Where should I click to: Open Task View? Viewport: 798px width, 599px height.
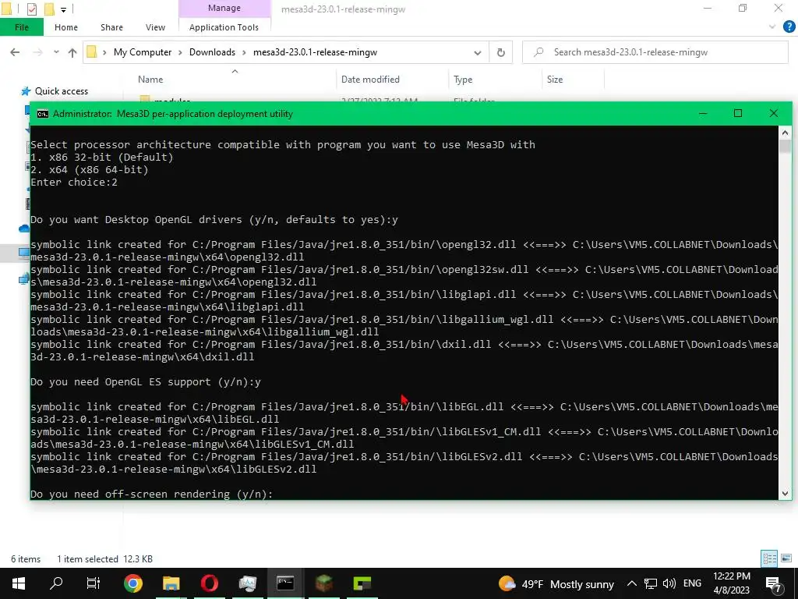(x=94, y=583)
